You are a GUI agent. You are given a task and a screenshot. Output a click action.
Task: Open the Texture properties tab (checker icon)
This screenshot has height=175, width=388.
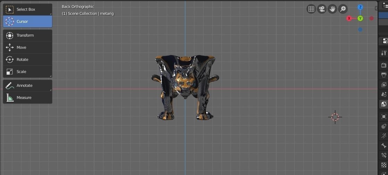point(384,165)
